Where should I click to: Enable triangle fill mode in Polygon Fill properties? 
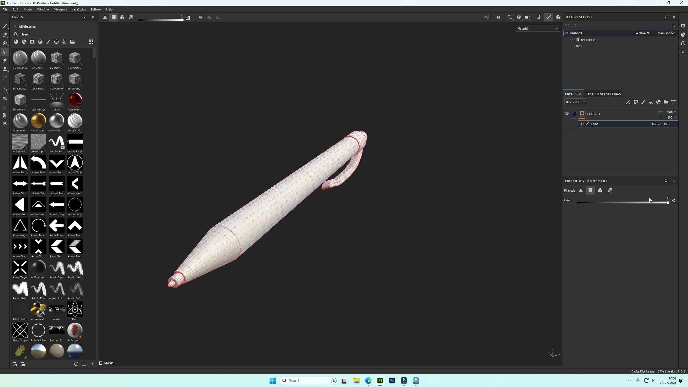[x=580, y=190]
